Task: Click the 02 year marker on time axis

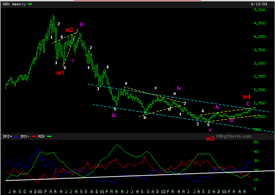Action: pyautogui.click(x=163, y=192)
